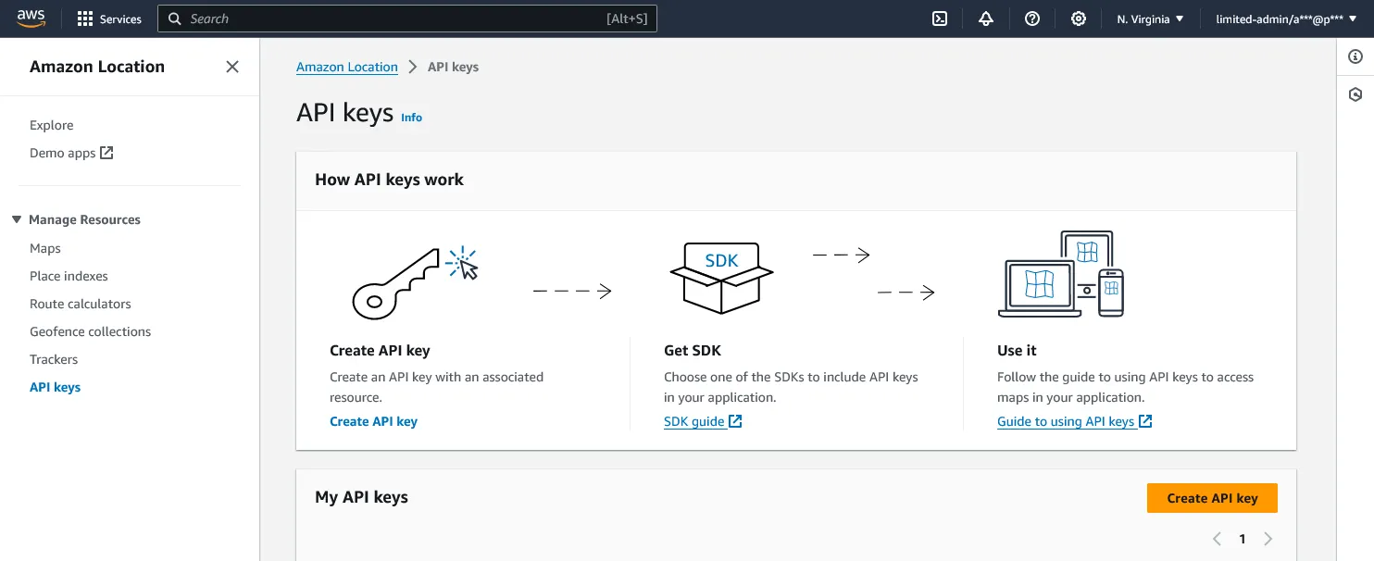Select API keys in the sidebar
Screen dimensions: 1374x561
[x=56, y=387]
